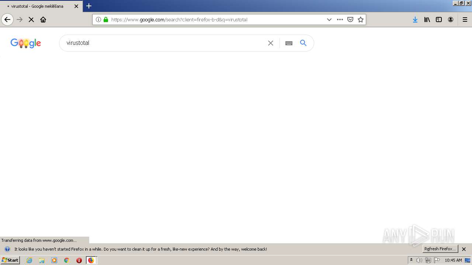The image size is (472, 265).
Task: Click the show desktop button
Action: tap(468, 260)
